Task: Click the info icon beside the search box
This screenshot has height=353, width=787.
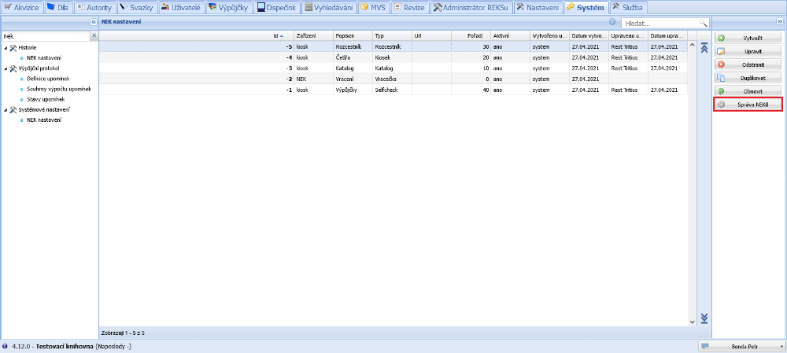Action: pos(612,22)
